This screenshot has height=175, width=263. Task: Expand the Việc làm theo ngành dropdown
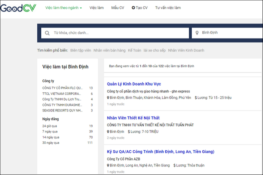pos(64,8)
